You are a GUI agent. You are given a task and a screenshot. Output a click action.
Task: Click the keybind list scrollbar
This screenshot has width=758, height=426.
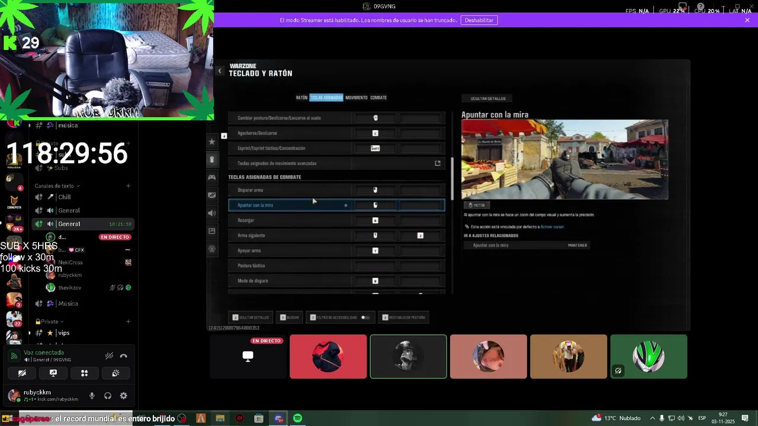tap(452, 179)
